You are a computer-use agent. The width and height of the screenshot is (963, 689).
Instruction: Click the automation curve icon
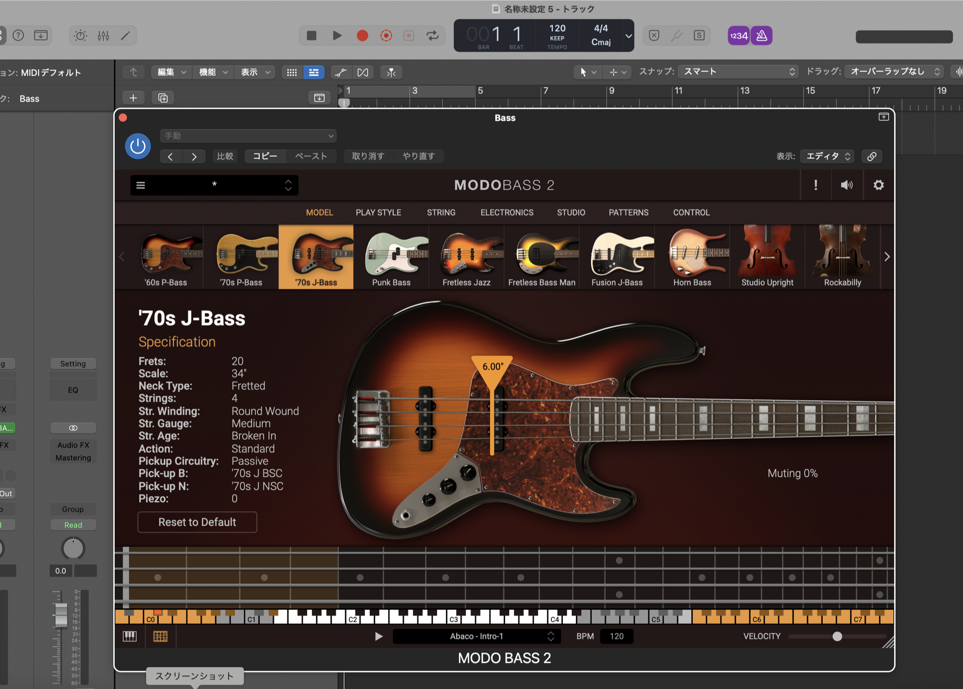pyautogui.click(x=340, y=72)
